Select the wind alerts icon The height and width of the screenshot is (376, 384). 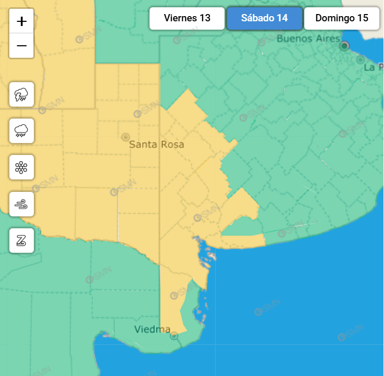click(x=21, y=204)
